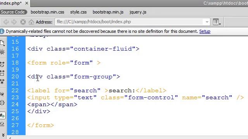Click the Show Code Navigator icon
Viewport: 248px width, 139px height.
pos(2,52)
